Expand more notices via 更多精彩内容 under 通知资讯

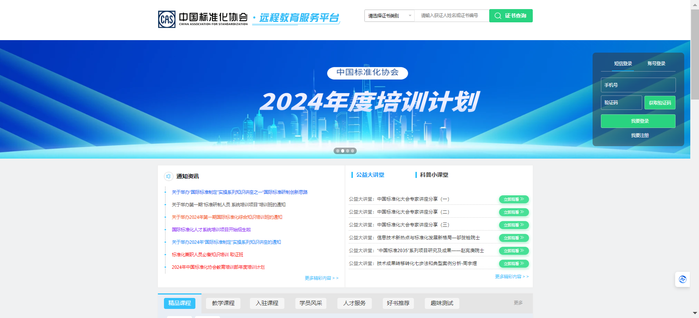coord(321,278)
